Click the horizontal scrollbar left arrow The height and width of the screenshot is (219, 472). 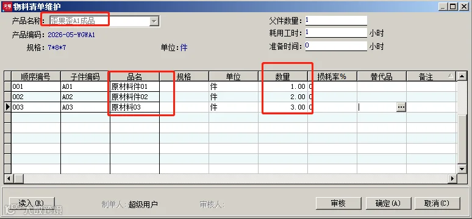pos(9,179)
